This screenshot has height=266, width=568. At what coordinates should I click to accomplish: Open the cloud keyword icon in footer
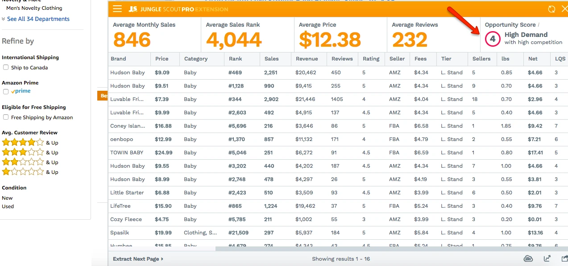coord(528,259)
